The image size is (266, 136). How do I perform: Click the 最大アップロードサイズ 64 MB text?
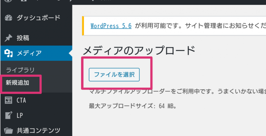(x=133, y=106)
